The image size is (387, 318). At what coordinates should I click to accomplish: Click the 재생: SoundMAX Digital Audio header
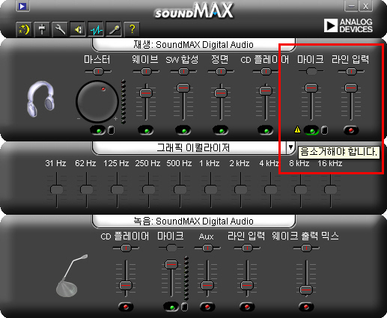(194, 45)
